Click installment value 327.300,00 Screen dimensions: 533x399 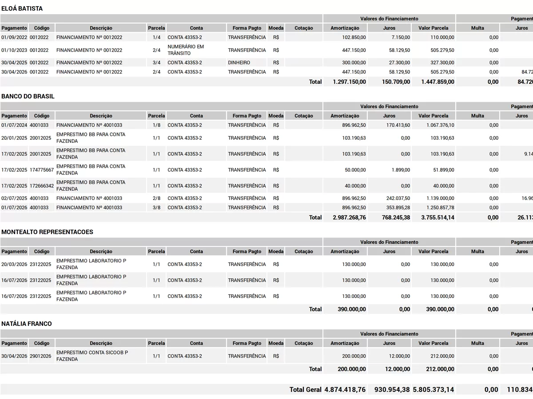(442, 63)
